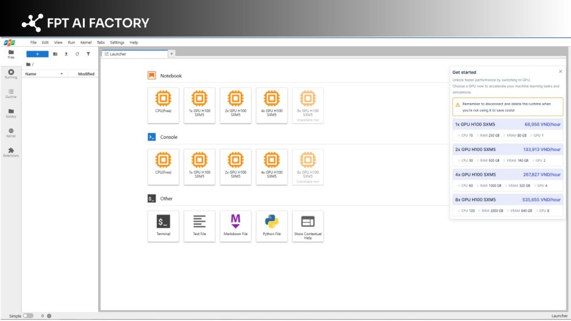This screenshot has width=571, height=321.
Task: Toggle Simple mode in the status bar
Action: [27, 315]
